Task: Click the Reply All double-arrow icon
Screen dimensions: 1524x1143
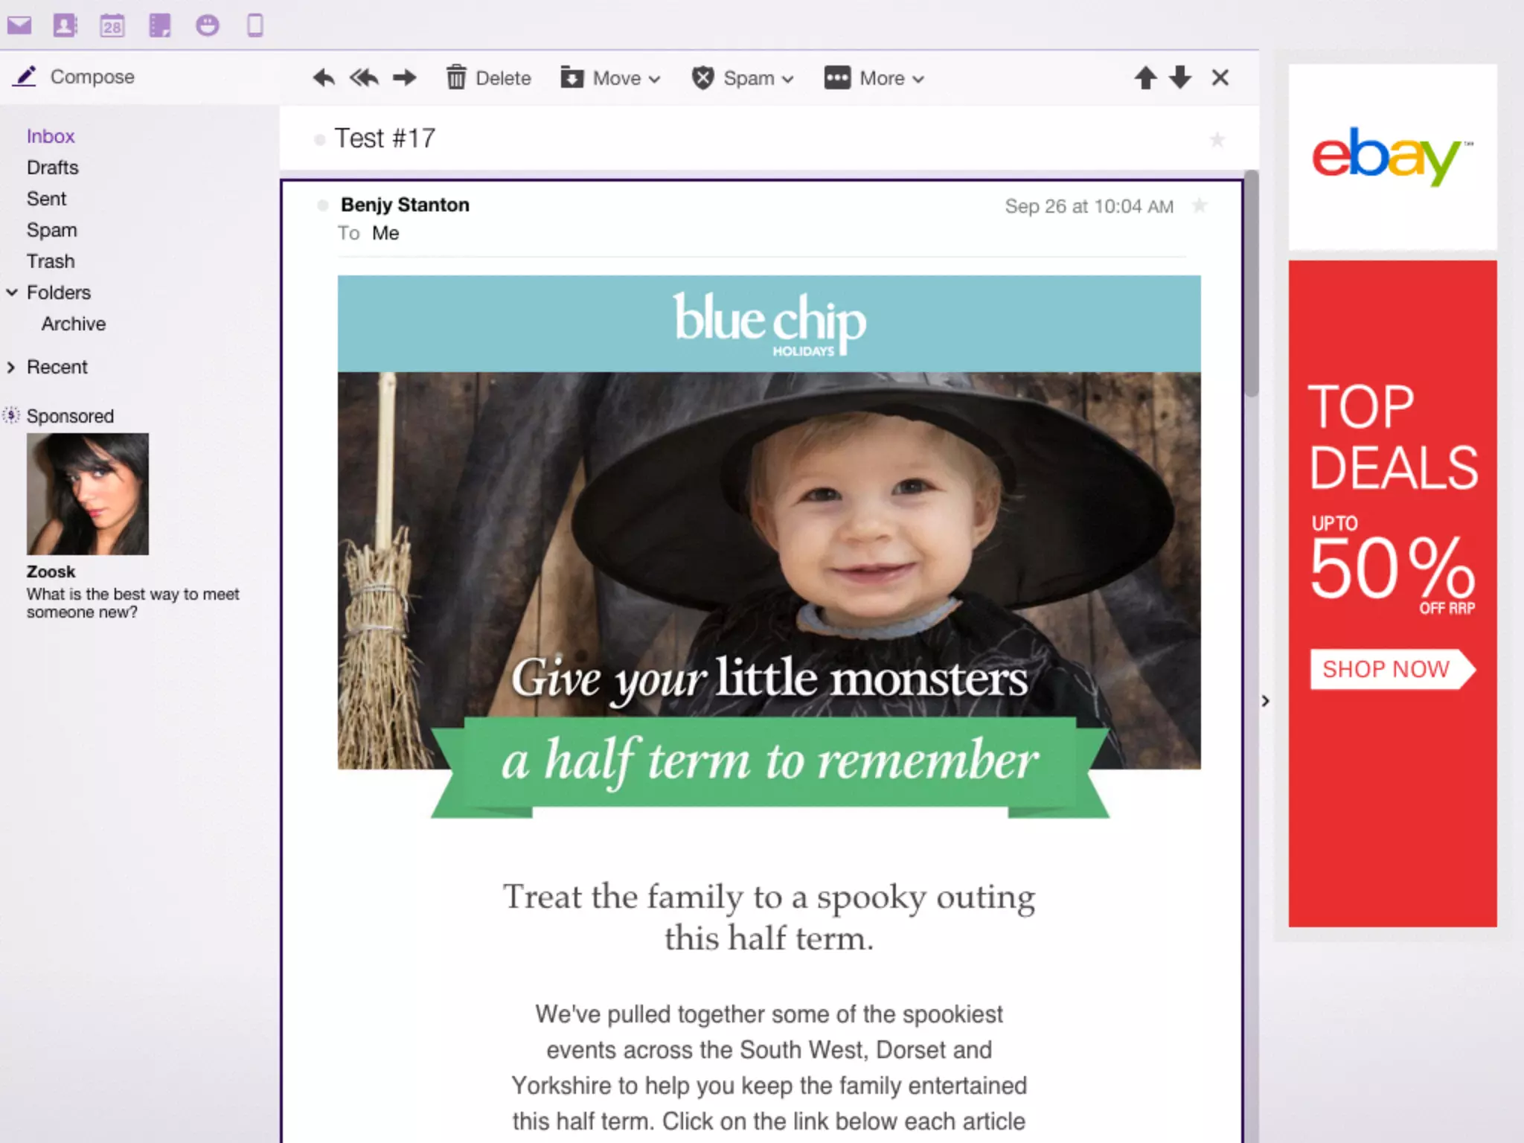Action: [364, 77]
